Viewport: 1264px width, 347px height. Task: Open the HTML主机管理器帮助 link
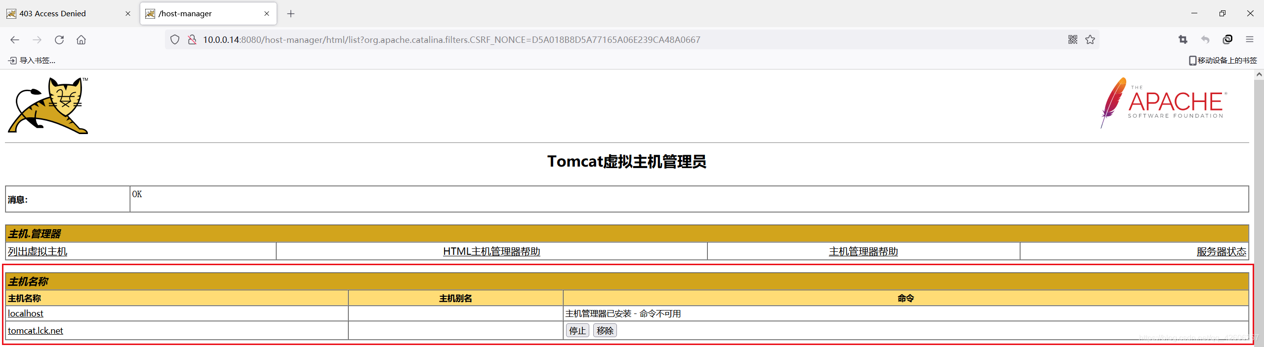coord(491,251)
